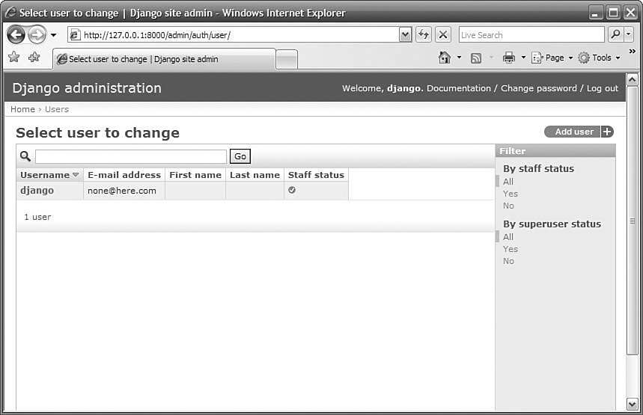Refresh the page with the Refresh icon

424,35
